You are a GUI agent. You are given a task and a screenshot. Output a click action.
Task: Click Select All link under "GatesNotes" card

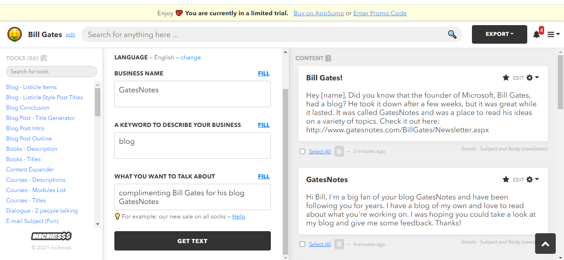point(320,244)
